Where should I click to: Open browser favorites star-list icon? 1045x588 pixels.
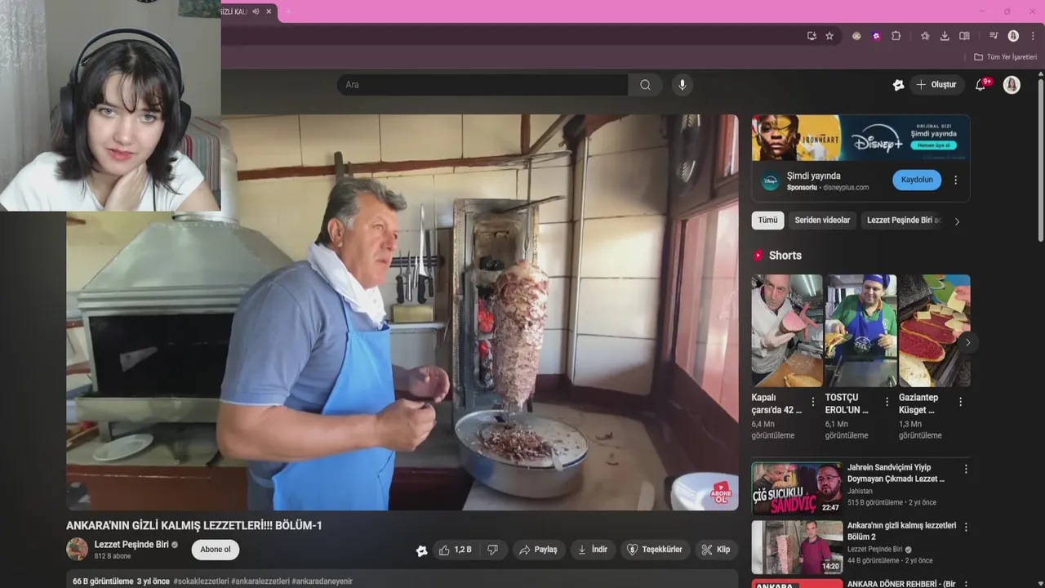point(925,36)
